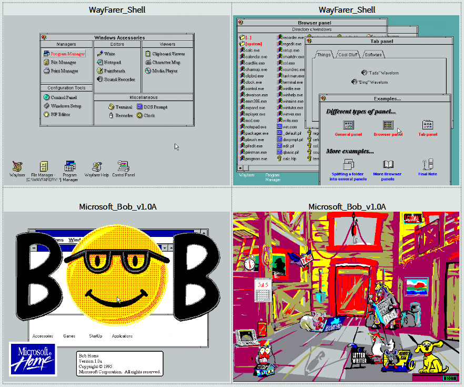This screenshot has width=464, height=387.
Task: Open Sound Recorder in Editors section
Action: click(116, 80)
